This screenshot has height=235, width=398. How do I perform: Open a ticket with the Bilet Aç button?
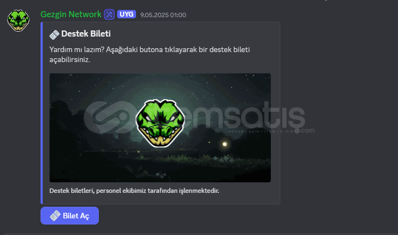[69, 216]
